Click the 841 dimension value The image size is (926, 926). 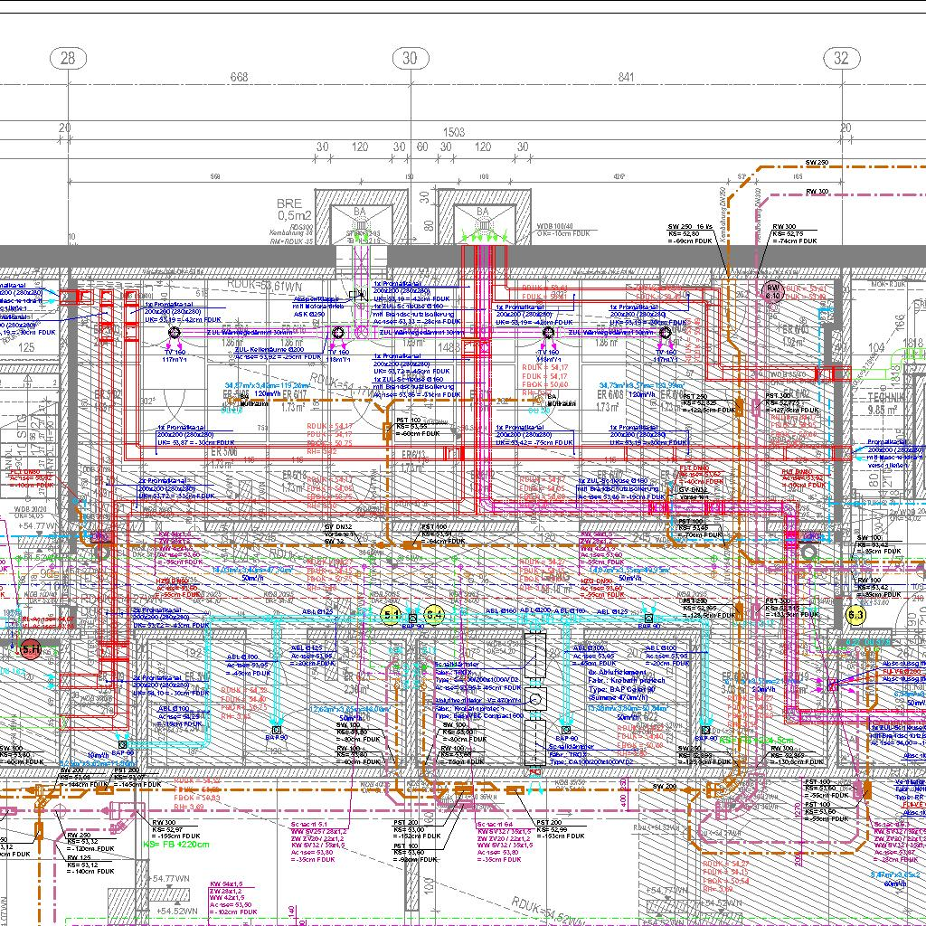click(x=626, y=79)
